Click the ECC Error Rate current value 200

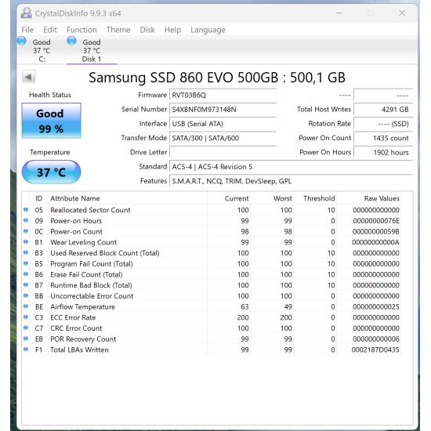[243, 317]
